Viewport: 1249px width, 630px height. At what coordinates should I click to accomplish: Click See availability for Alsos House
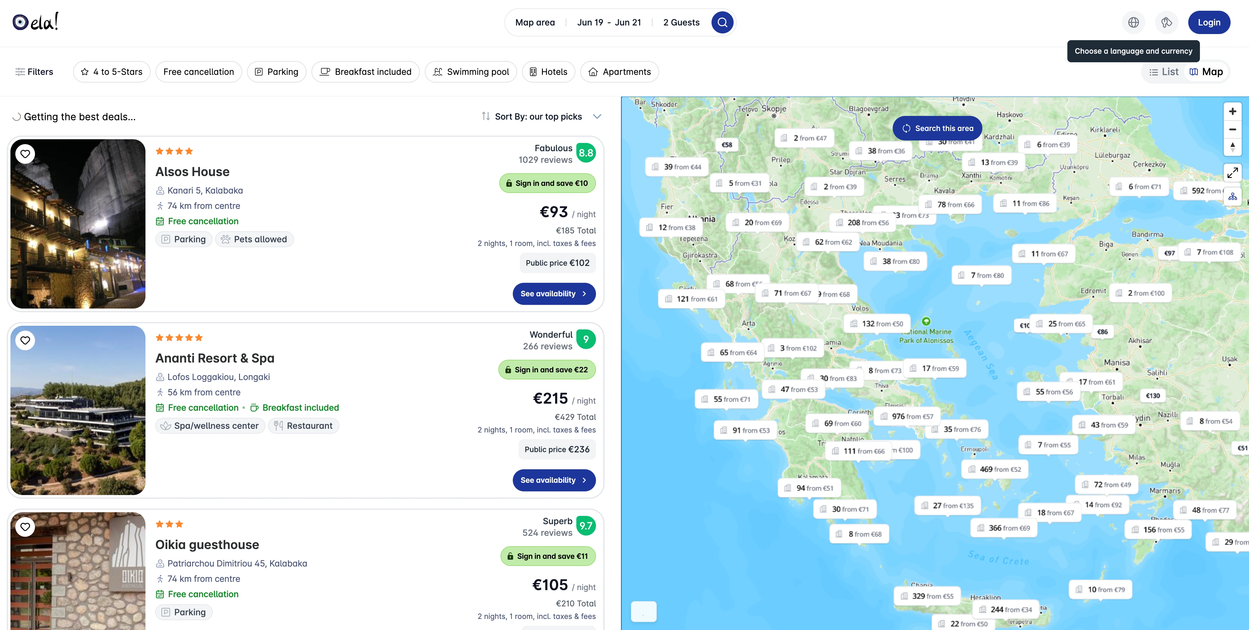554,294
